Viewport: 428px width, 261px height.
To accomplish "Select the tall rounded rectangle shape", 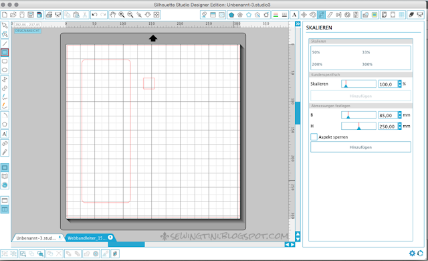I will tap(106, 131).
